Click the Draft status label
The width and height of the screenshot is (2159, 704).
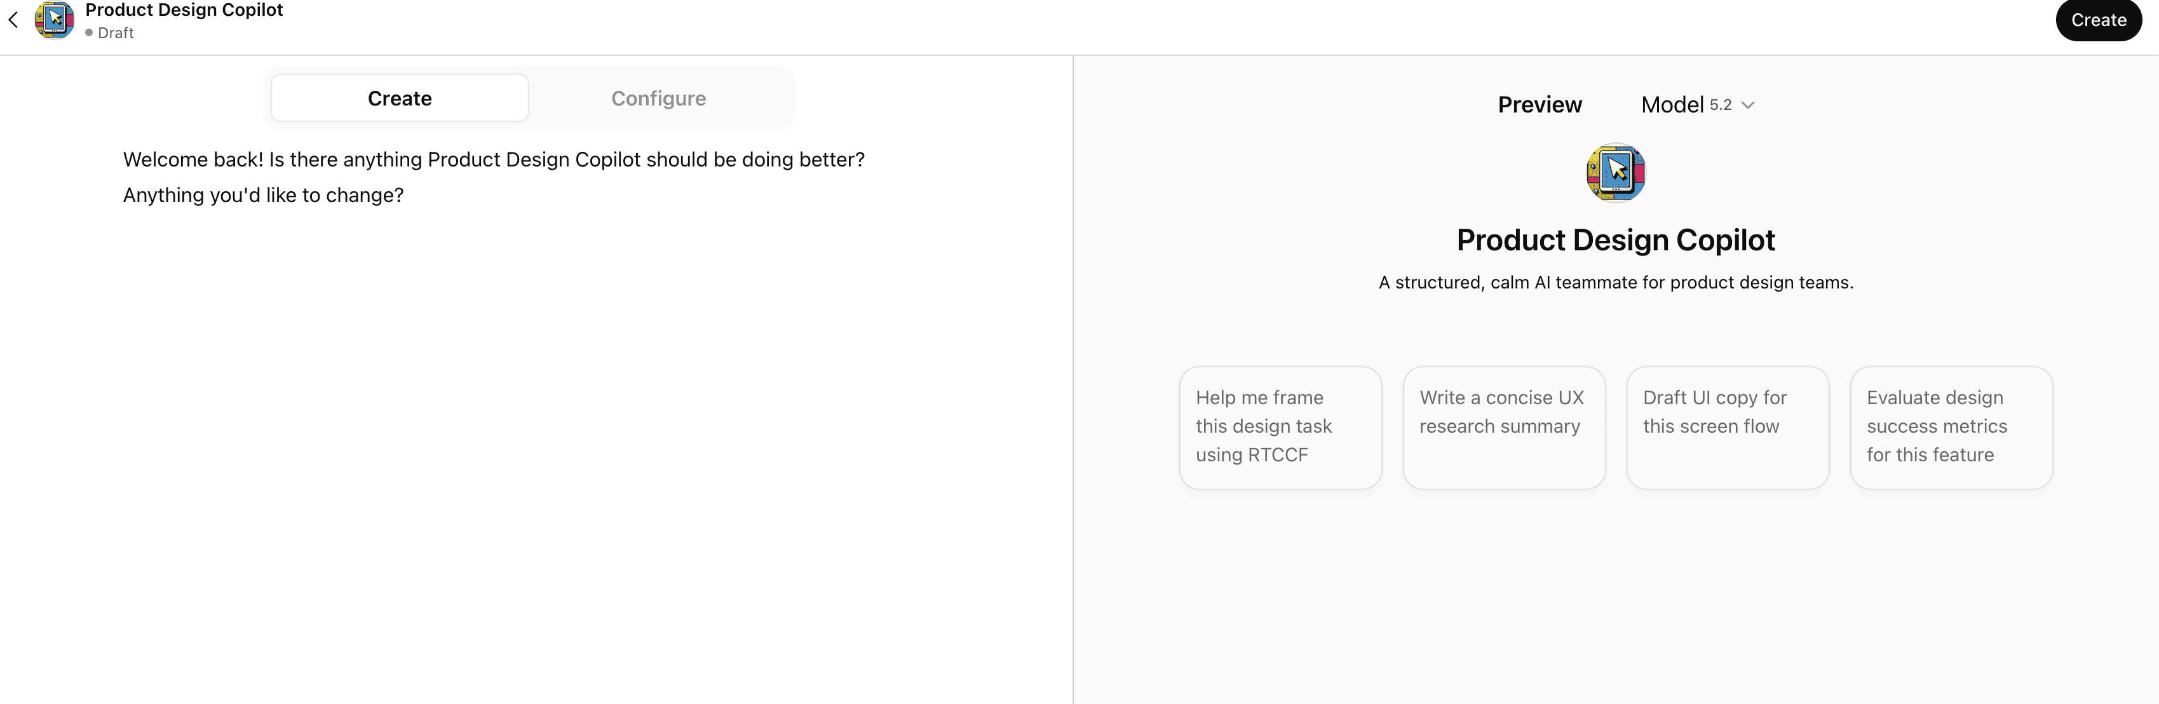tap(116, 32)
